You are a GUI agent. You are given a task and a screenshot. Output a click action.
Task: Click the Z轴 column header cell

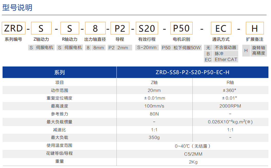154,82
